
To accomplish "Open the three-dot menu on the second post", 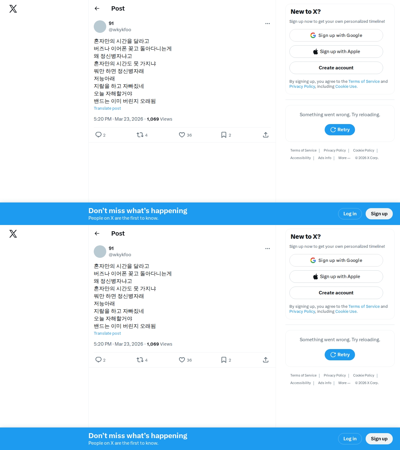I will [267, 248].
